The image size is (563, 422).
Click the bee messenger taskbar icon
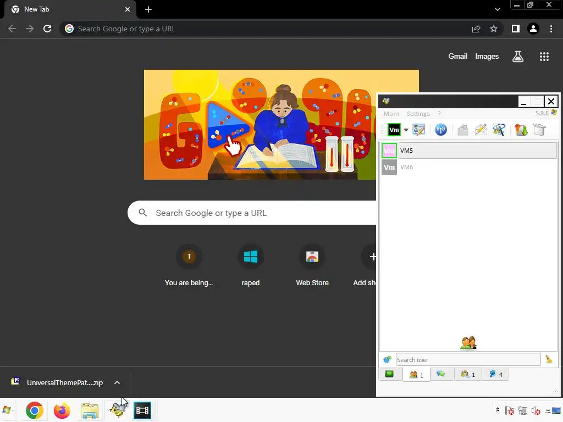click(117, 410)
